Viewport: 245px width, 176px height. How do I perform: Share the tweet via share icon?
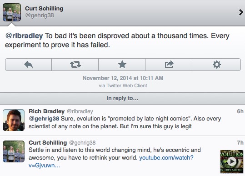(x=169, y=65)
